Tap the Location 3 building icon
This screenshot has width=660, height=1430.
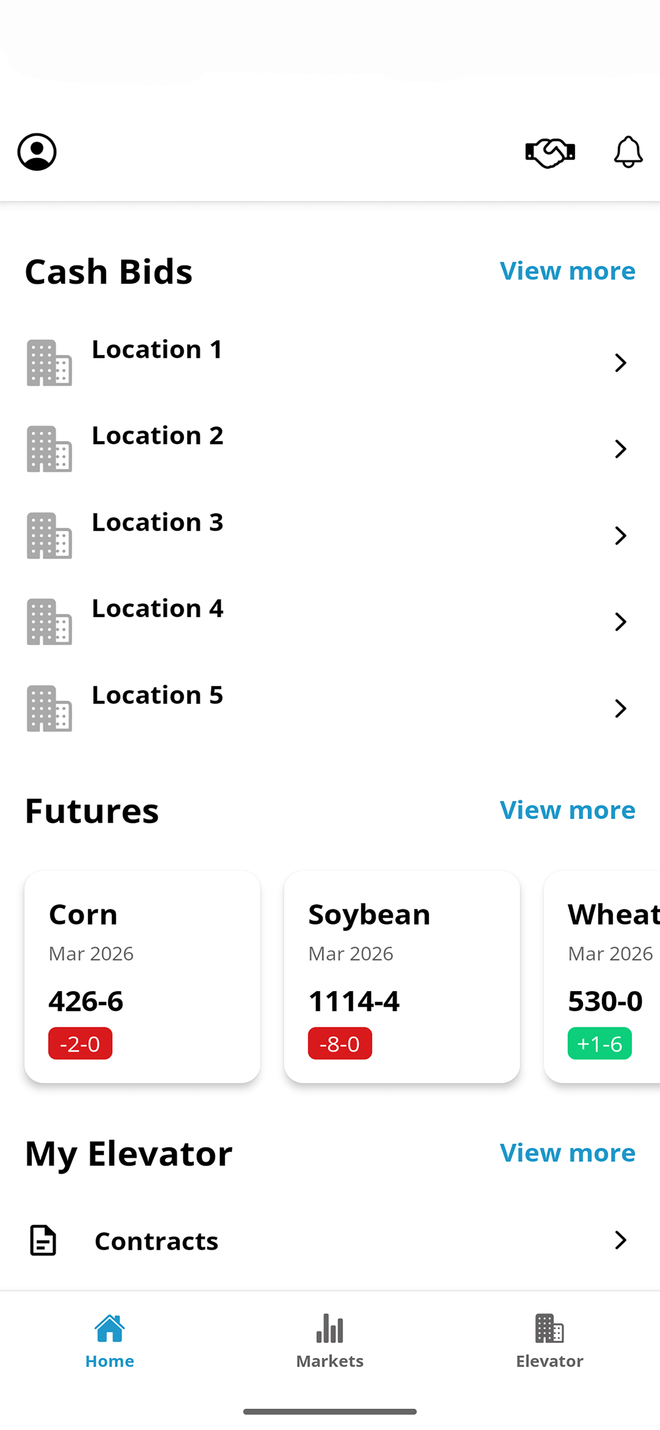pyautogui.click(x=49, y=535)
